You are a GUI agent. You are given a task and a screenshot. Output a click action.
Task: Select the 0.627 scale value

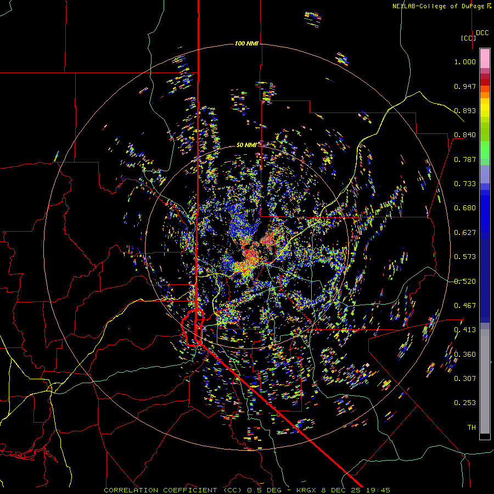point(465,233)
